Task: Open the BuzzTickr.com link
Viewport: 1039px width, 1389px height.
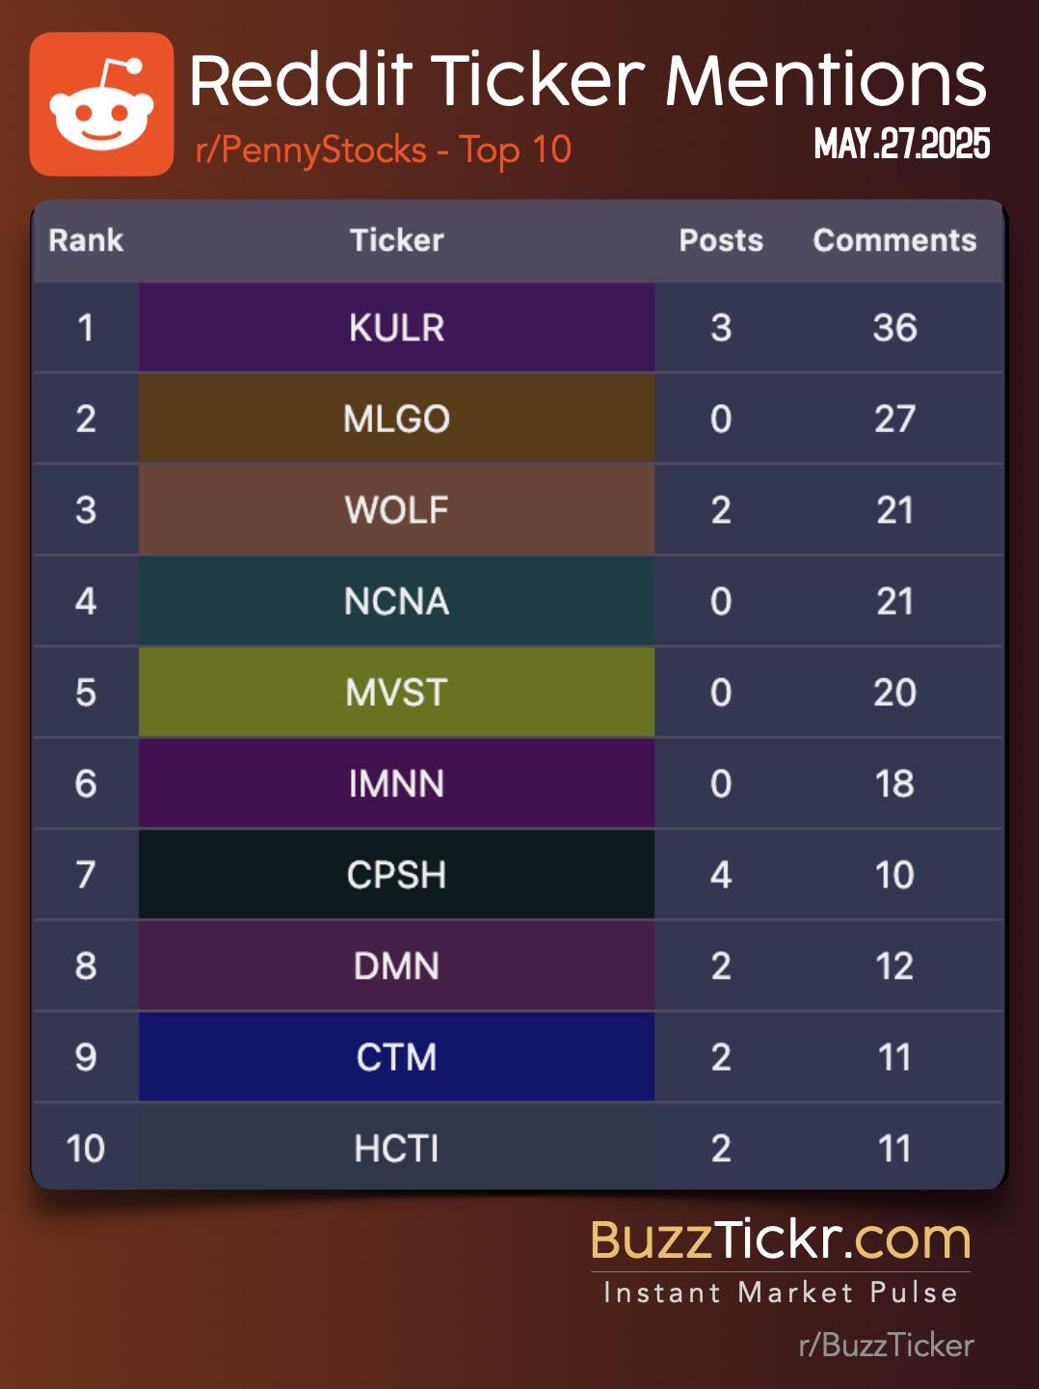Action: [x=781, y=1239]
